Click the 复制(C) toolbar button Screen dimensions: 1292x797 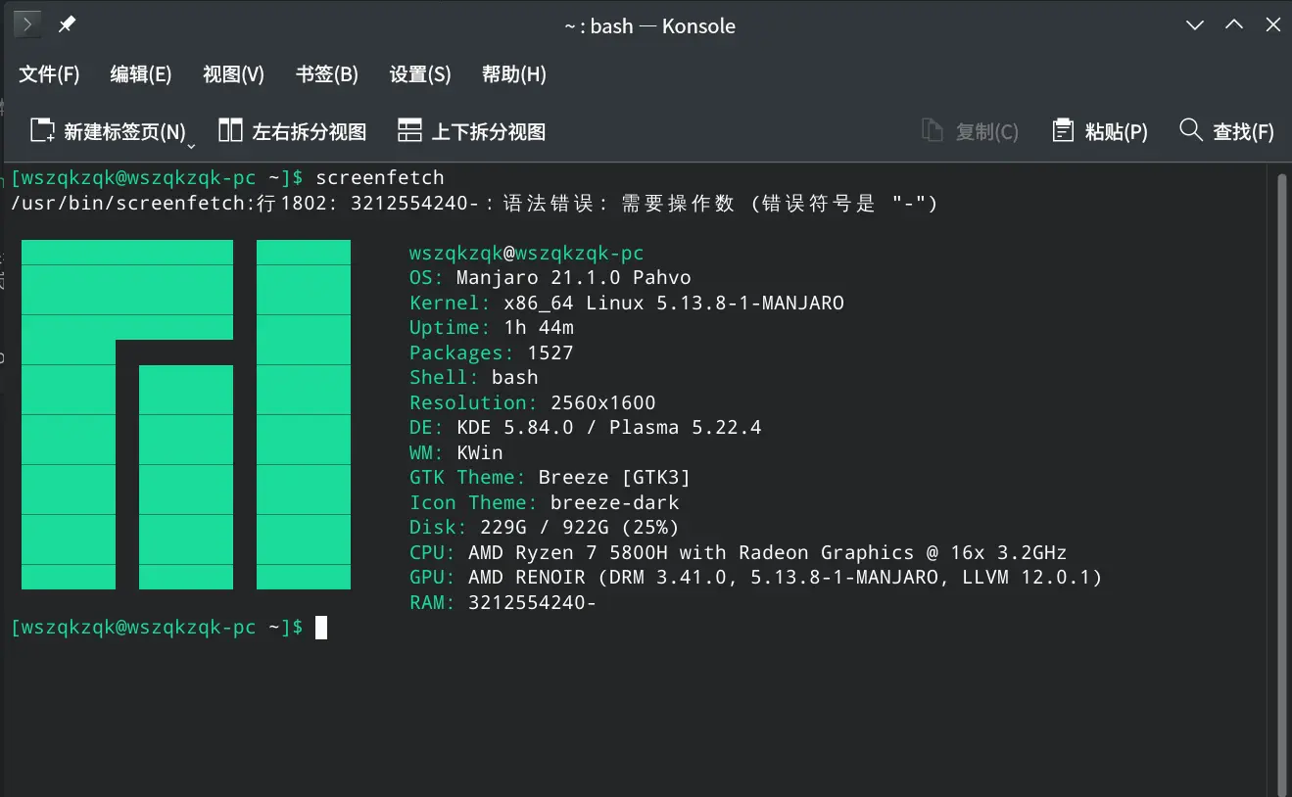pyautogui.click(x=970, y=131)
